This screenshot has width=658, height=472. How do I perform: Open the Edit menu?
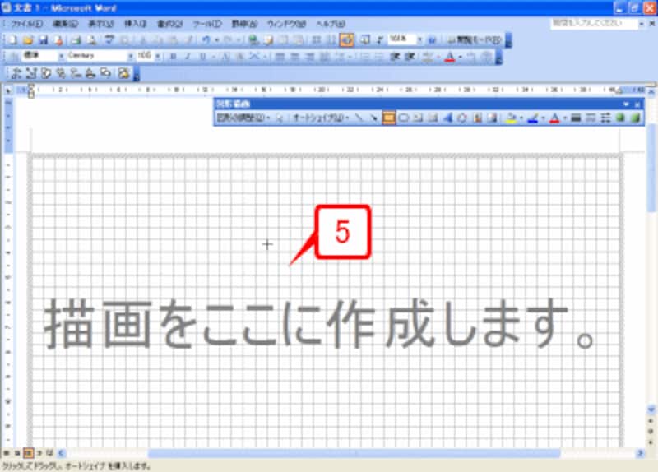66,24
